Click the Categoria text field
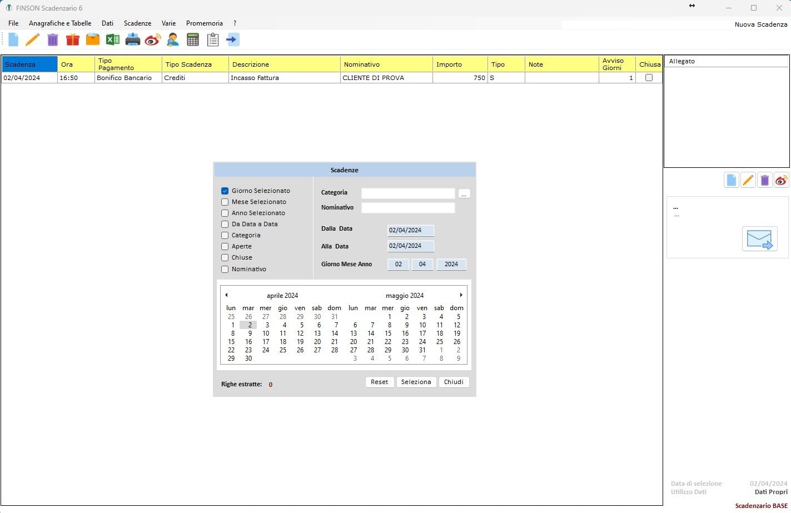The height and width of the screenshot is (513, 791). click(x=408, y=193)
